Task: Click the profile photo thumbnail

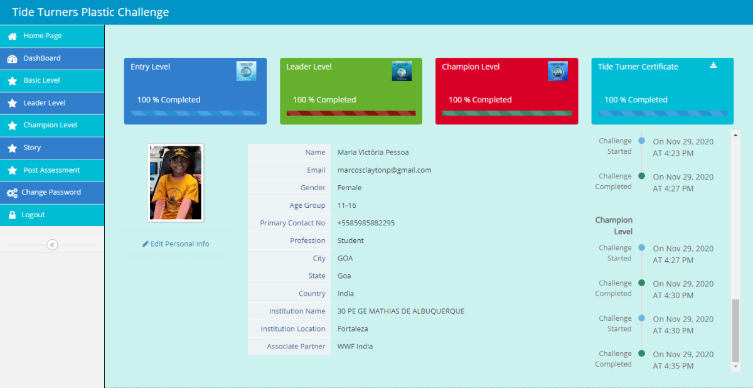Action: (176, 183)
